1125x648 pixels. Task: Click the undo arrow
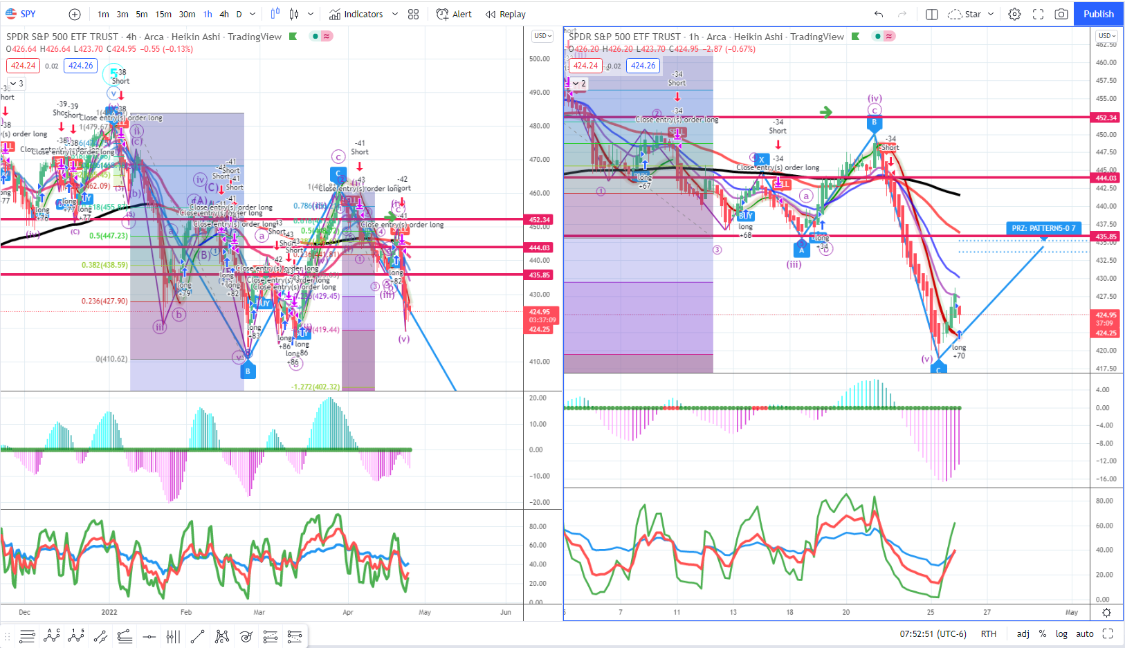tap(879, 14)
